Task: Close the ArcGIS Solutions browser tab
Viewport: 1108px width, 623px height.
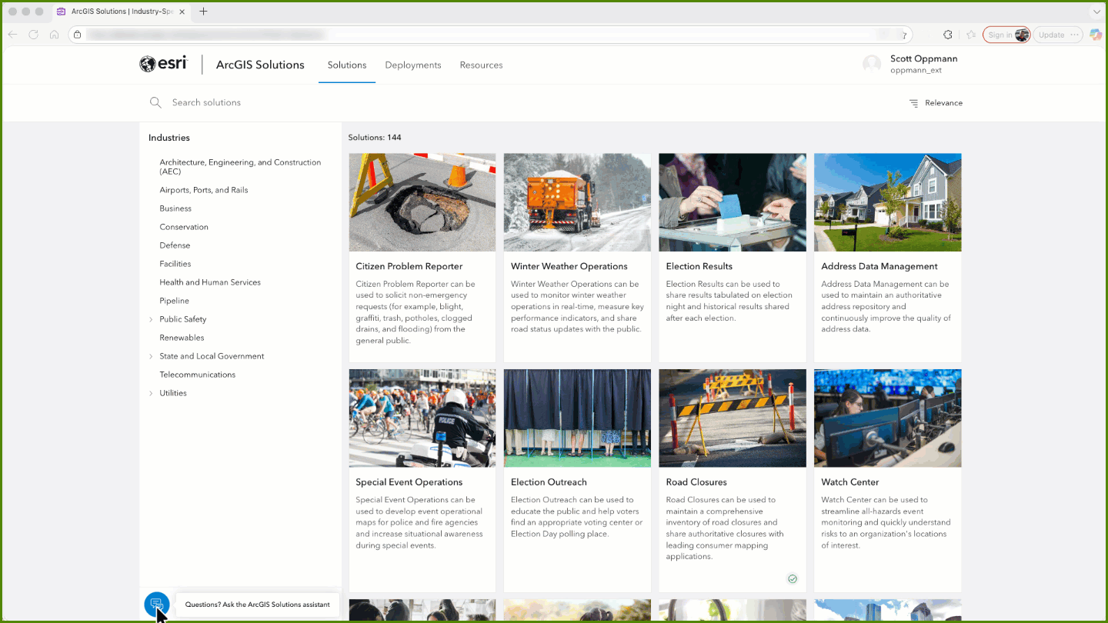Action: [x=182, y=12]
